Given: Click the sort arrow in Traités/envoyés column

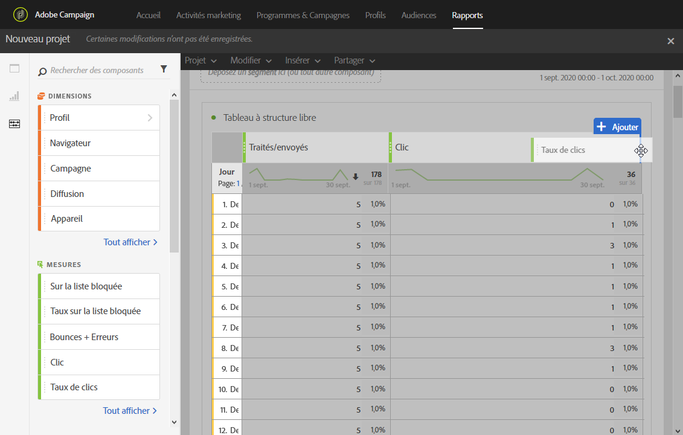Looking at the screenshot, I should [356, 177].
